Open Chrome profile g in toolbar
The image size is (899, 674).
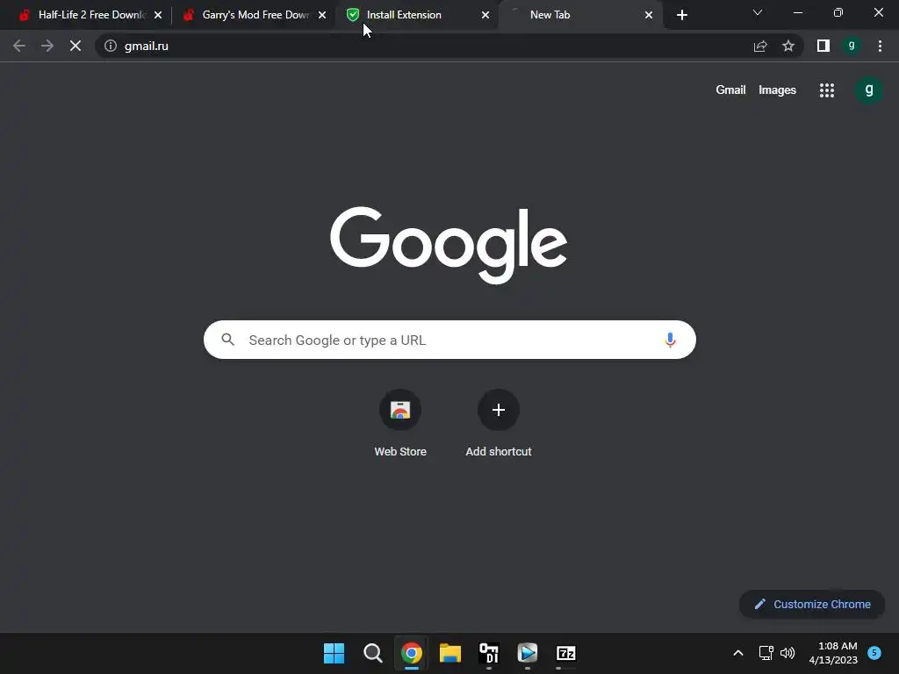(x=852, y=46)
